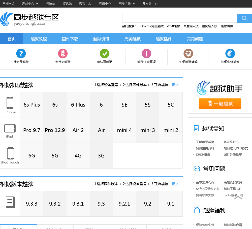Click the green checkmark 确认可越狱 icon
This screenshot has height=229, width=252.
(x=105, y=53)
